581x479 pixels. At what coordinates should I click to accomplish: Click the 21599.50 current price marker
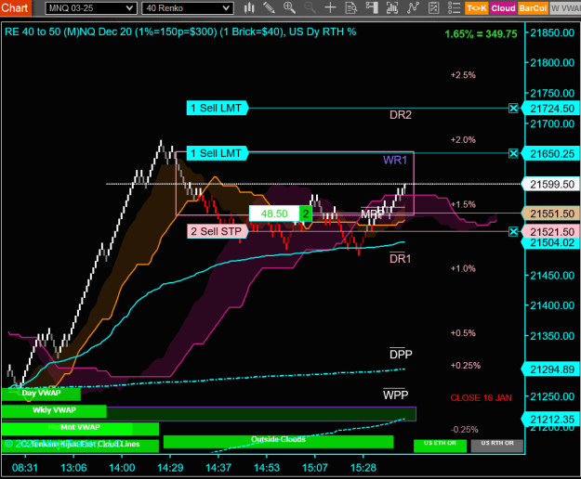(550, 184)
